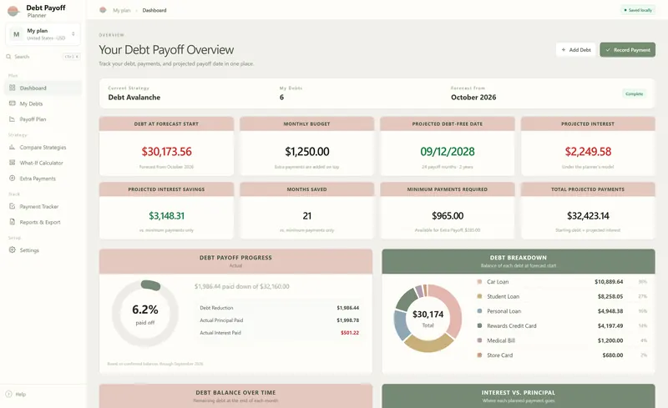668x408 pixels.
Task: Click the $30,174 debt breakdown donut chart
Action: 428,318
